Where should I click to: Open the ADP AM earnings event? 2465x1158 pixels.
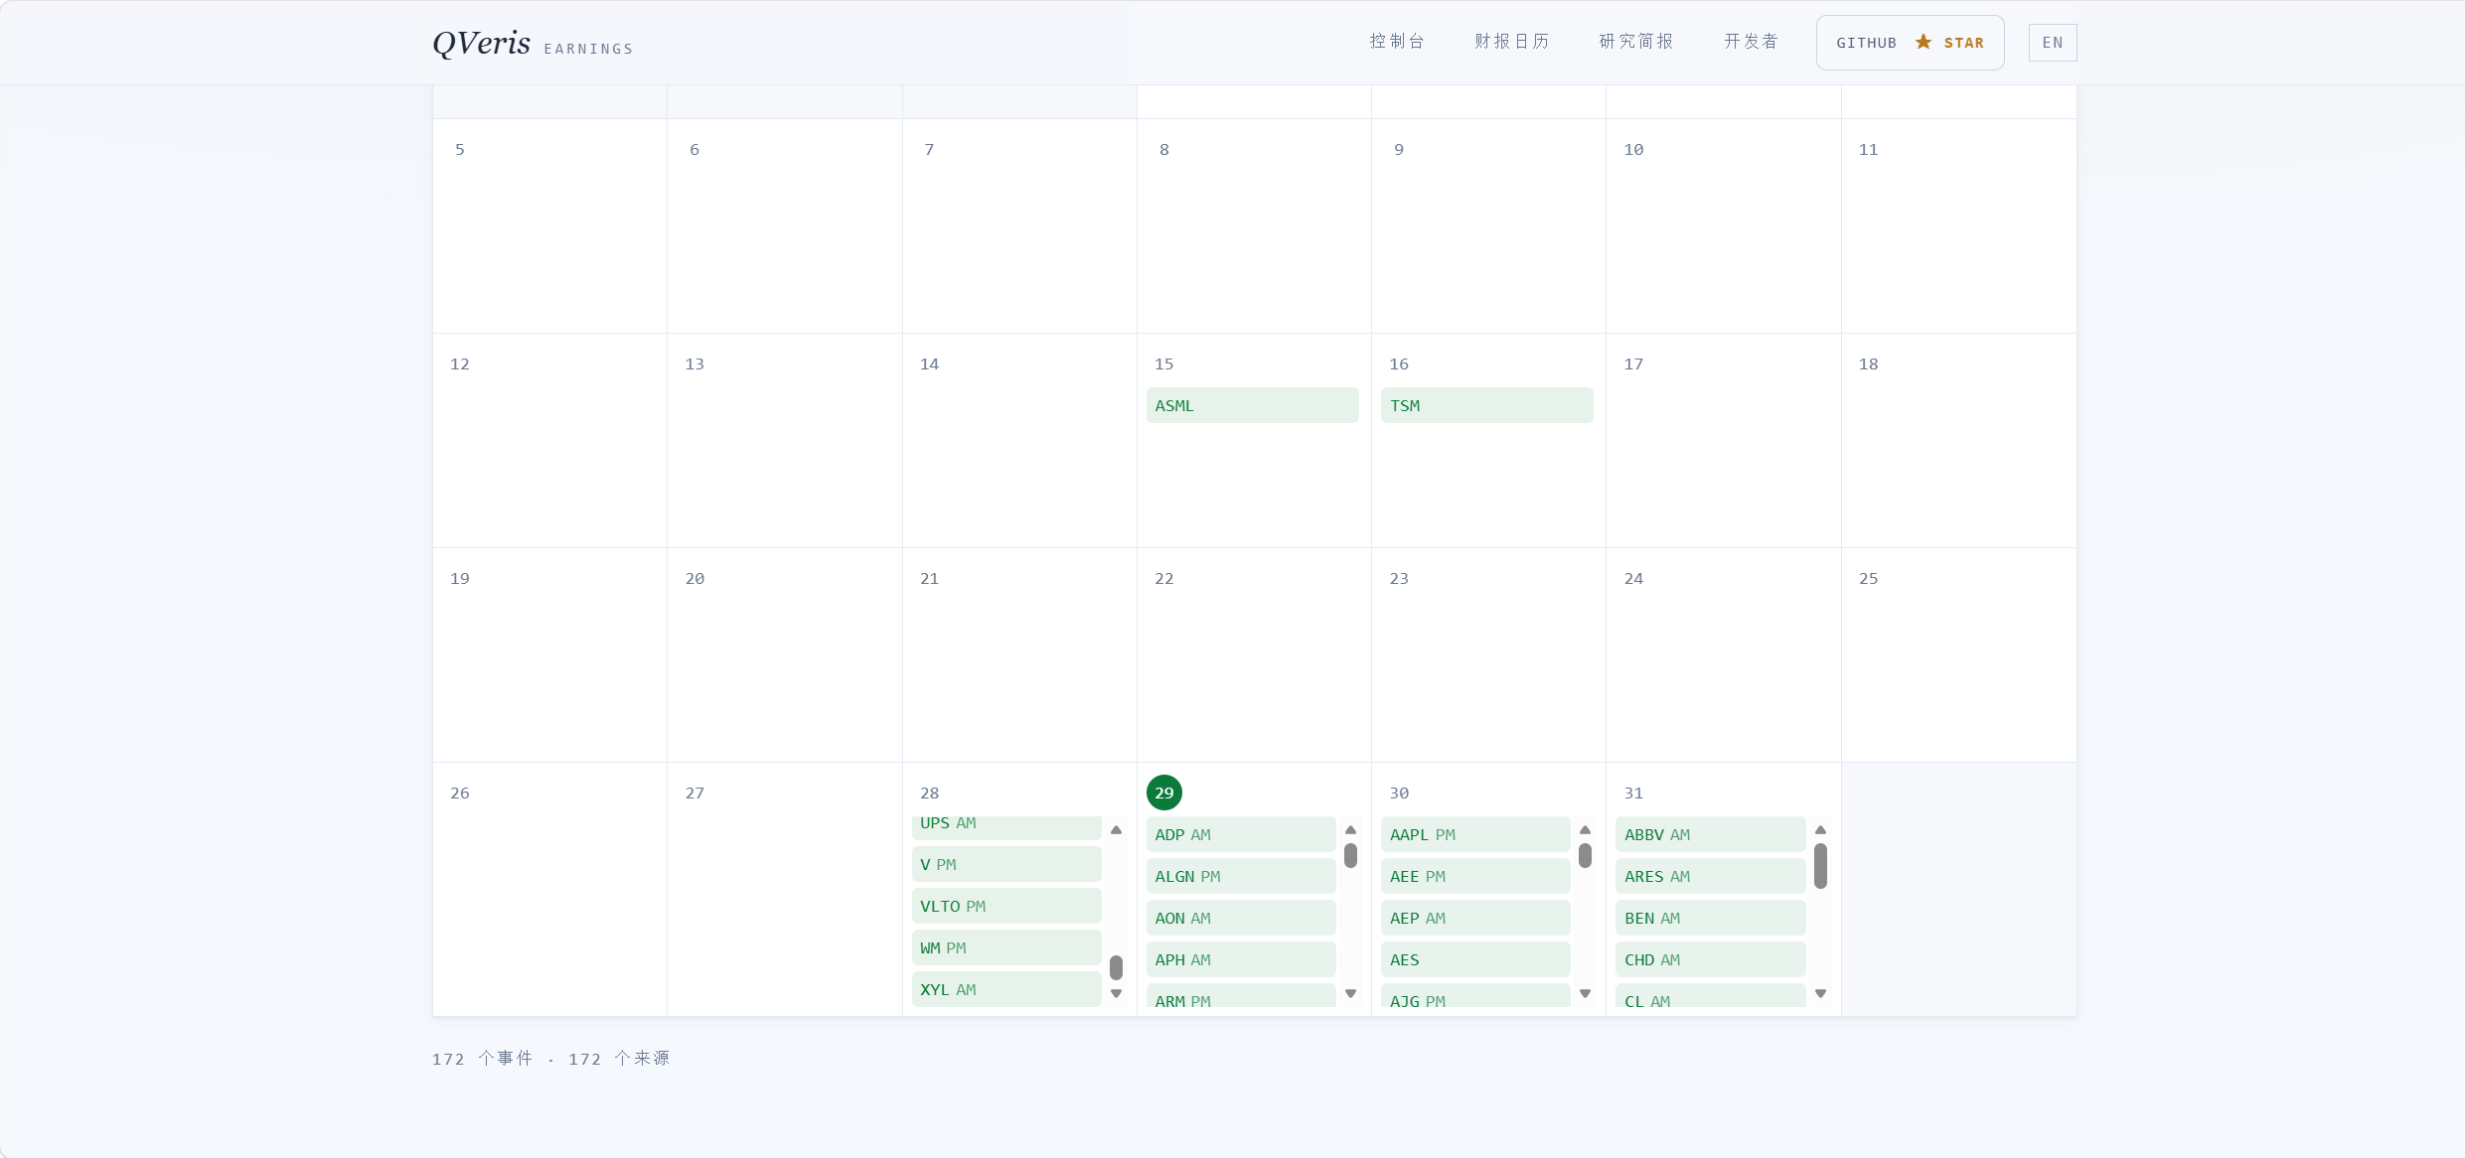tap(1241, 834)
